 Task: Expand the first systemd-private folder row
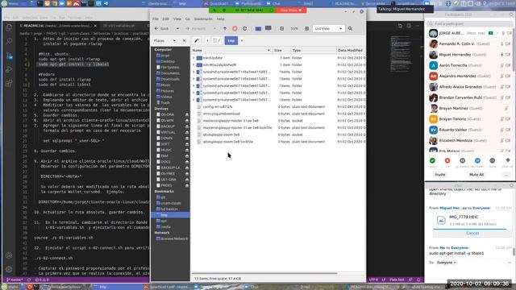tap(193, 72)
